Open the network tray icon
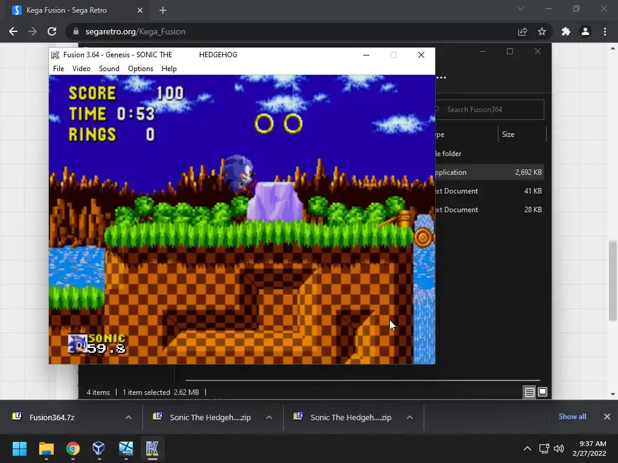618x463 pixels. click(544, 449)
